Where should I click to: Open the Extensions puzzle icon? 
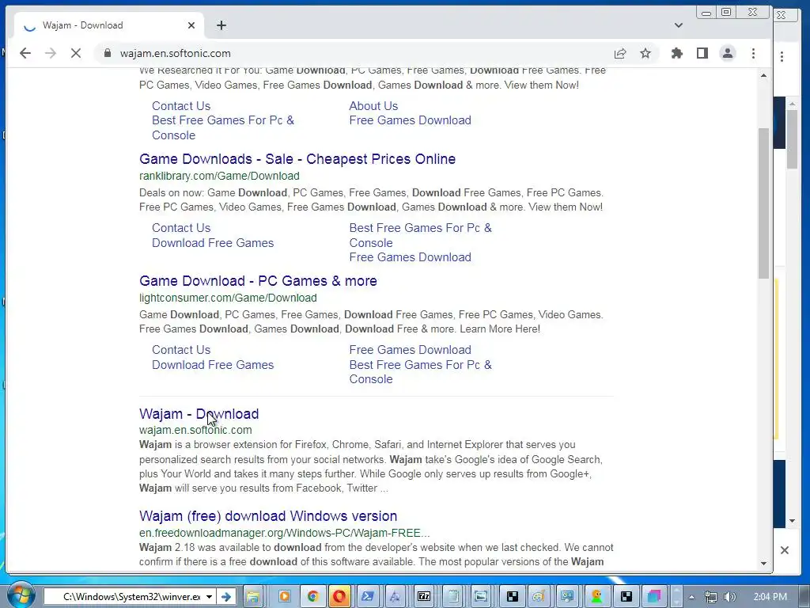coord(677,53)
